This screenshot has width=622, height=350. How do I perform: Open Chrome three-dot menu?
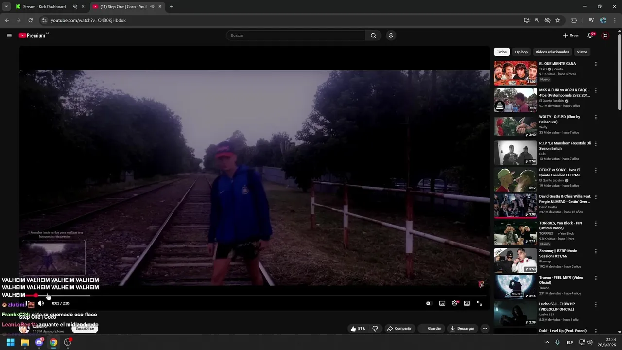(615, 20)
